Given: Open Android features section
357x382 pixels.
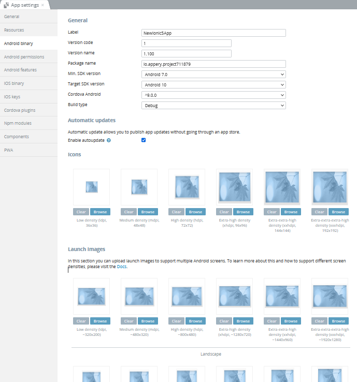Looking at the screenshot, I should pyautogui.click(x=29, y=70).
